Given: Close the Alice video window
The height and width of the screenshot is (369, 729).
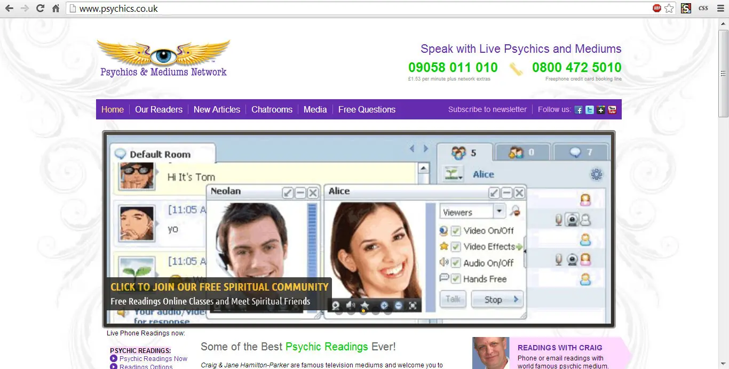Looking at the screenshot, I should coord(519,192).
